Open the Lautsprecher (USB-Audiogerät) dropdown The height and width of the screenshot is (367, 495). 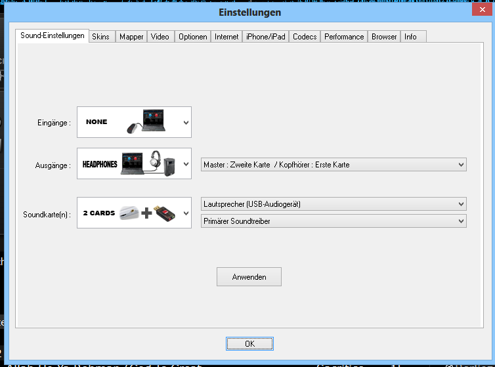(334, 204)
